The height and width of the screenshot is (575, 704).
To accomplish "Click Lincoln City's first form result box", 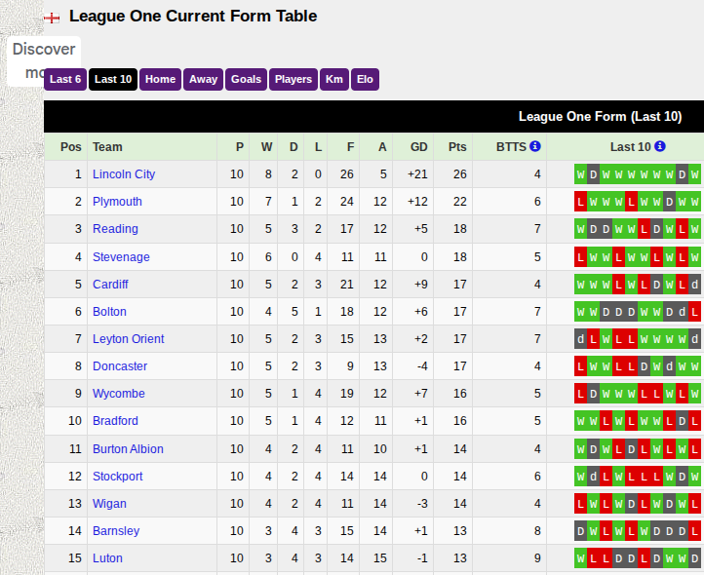I will click(581, 174).
